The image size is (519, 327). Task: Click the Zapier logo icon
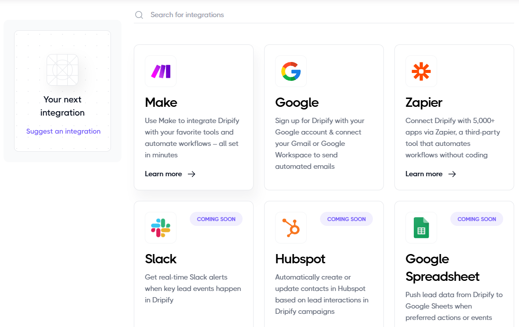point(421,71)
